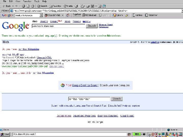Click inside the Address bar URL field

(96, 11)
